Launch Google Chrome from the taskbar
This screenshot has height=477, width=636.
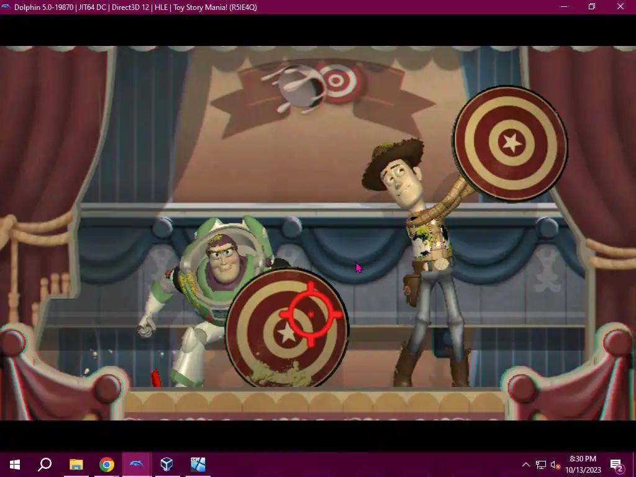pyautogui.click(x=107, y=465)
